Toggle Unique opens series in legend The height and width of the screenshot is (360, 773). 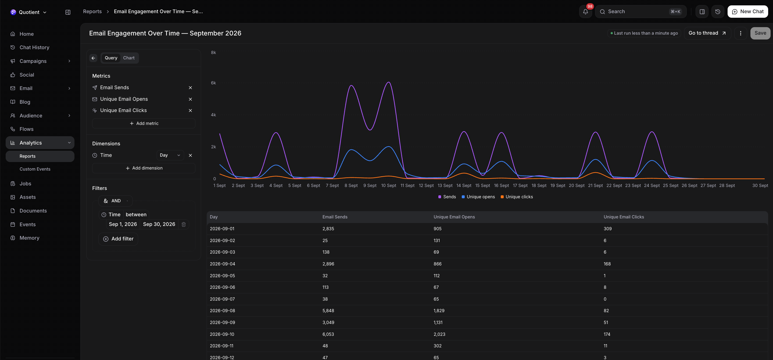pyautogui.click(x=478, y=197)
